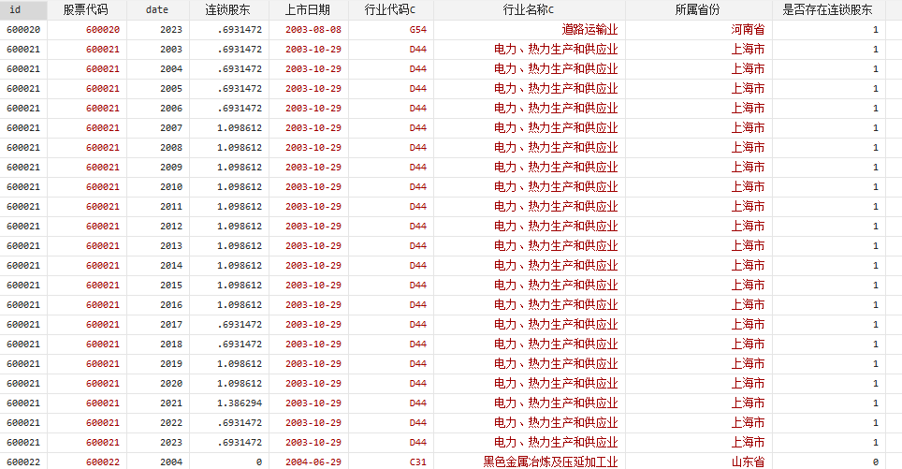902x469 pixels.
Task: Click the 是否存在连锁股东 column header
Action: (x=827, y=9)
